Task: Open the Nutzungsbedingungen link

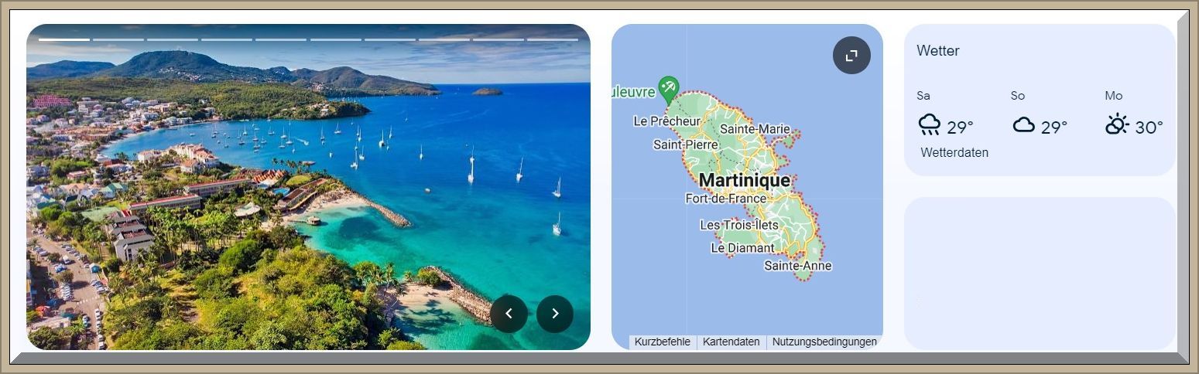Action: click(x=824, y=342)
